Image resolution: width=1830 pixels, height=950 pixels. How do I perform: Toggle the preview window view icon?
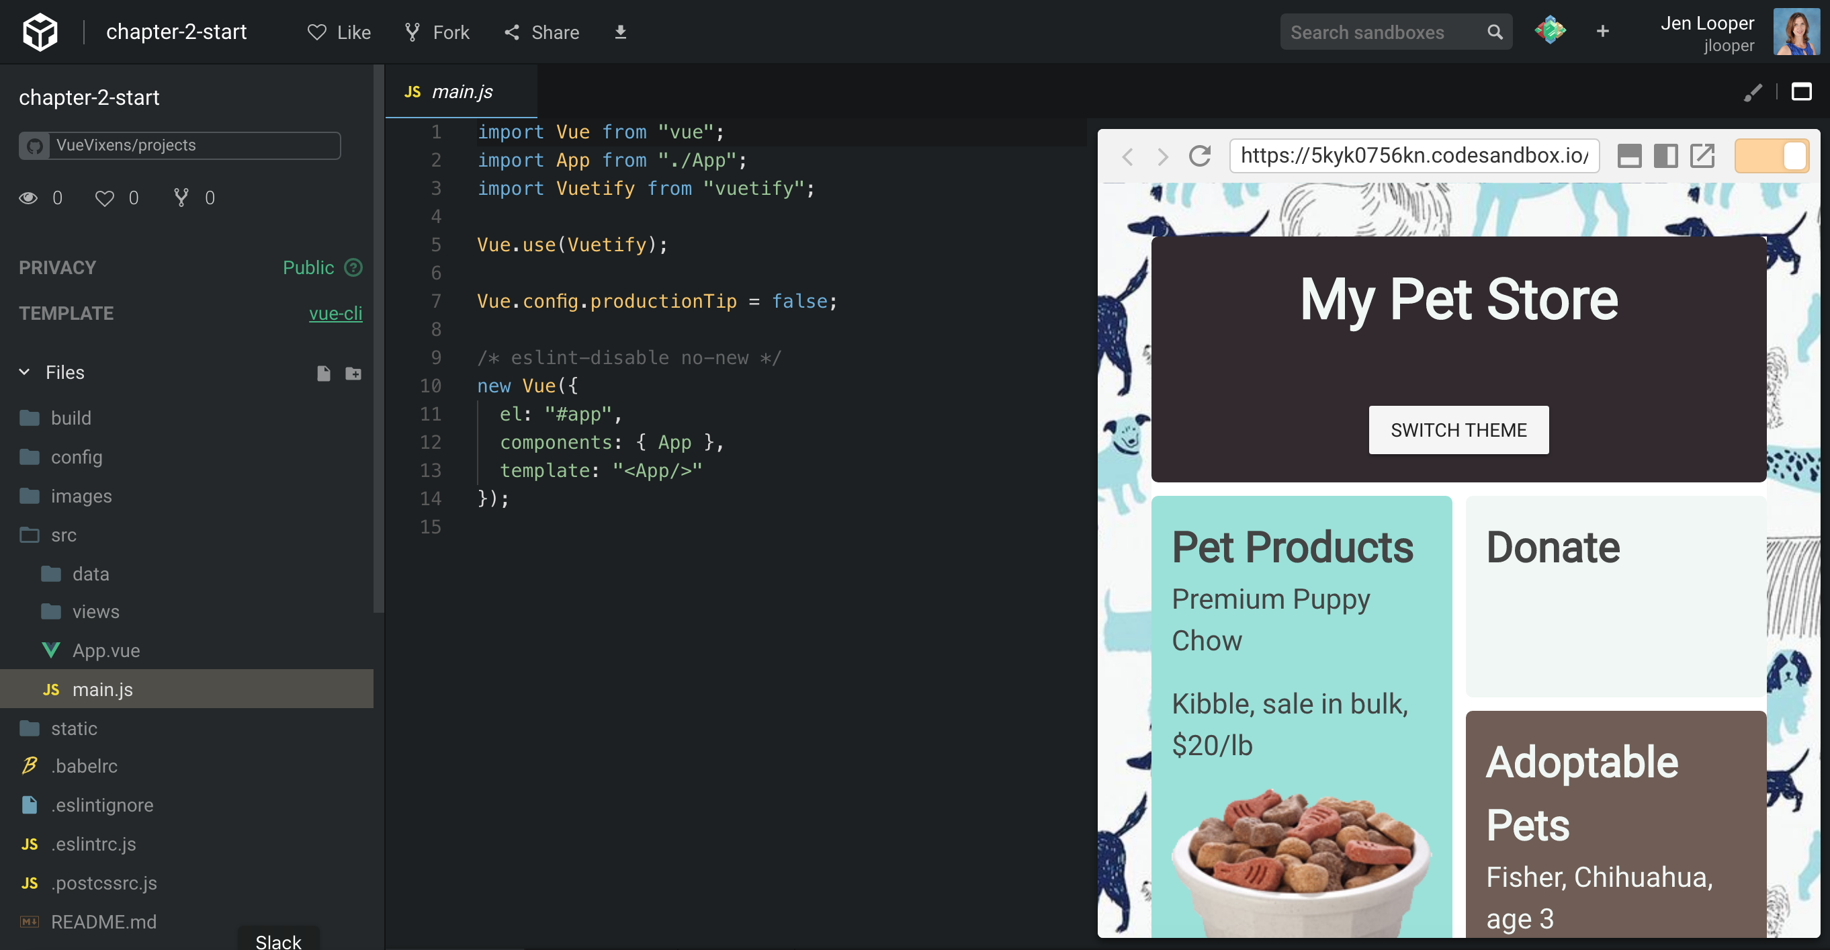(1801, 91)
